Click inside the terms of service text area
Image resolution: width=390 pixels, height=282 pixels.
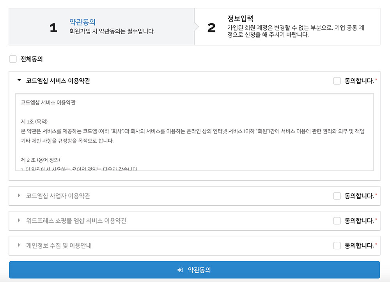coord(195,132)
